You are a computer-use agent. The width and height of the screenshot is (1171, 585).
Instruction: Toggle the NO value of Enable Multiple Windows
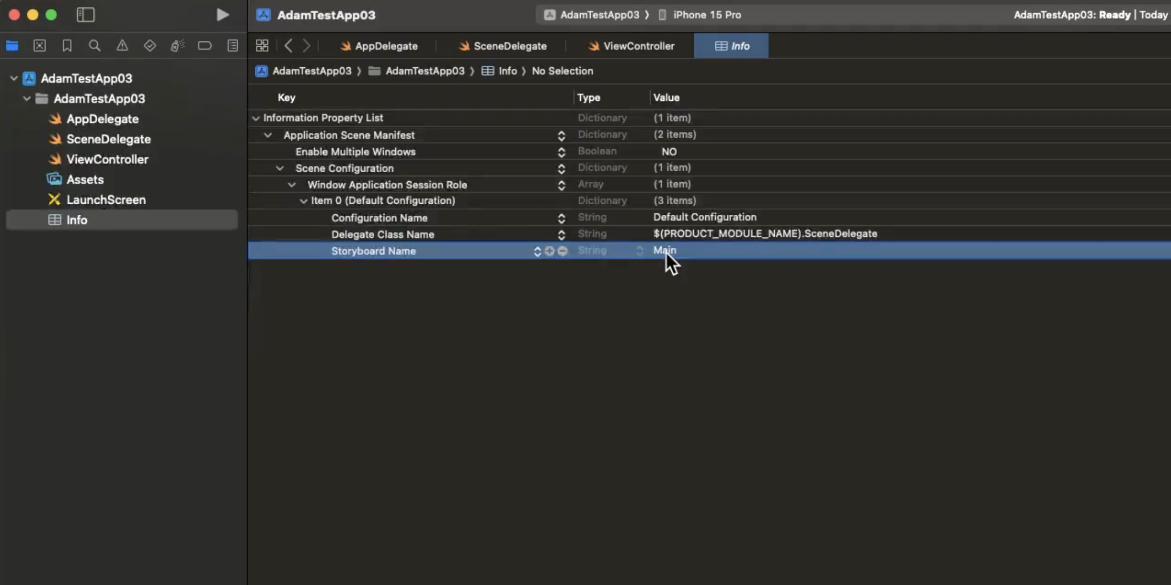click(x=669, y=152)
